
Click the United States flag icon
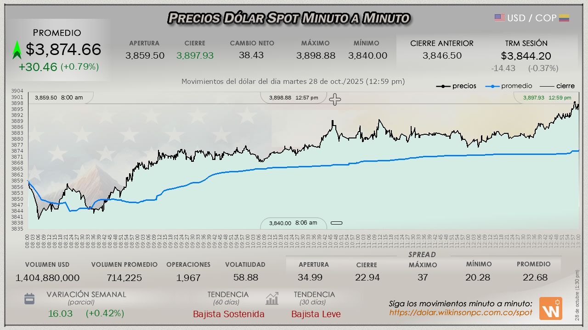(500, 18)
